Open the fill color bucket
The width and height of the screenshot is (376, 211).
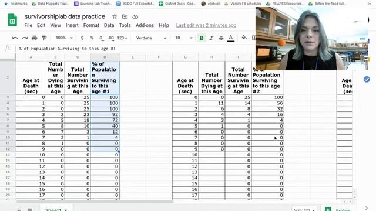244,38
